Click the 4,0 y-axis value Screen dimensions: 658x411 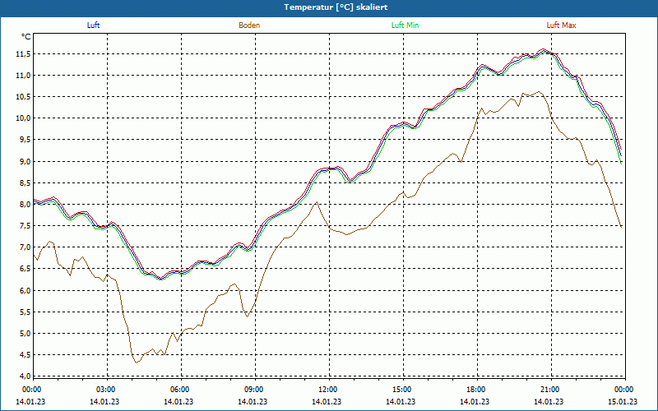point(25,376)
